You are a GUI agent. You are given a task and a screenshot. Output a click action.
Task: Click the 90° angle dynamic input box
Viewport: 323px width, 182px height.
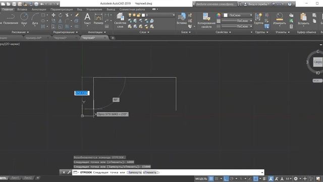[x=116, y=100]
